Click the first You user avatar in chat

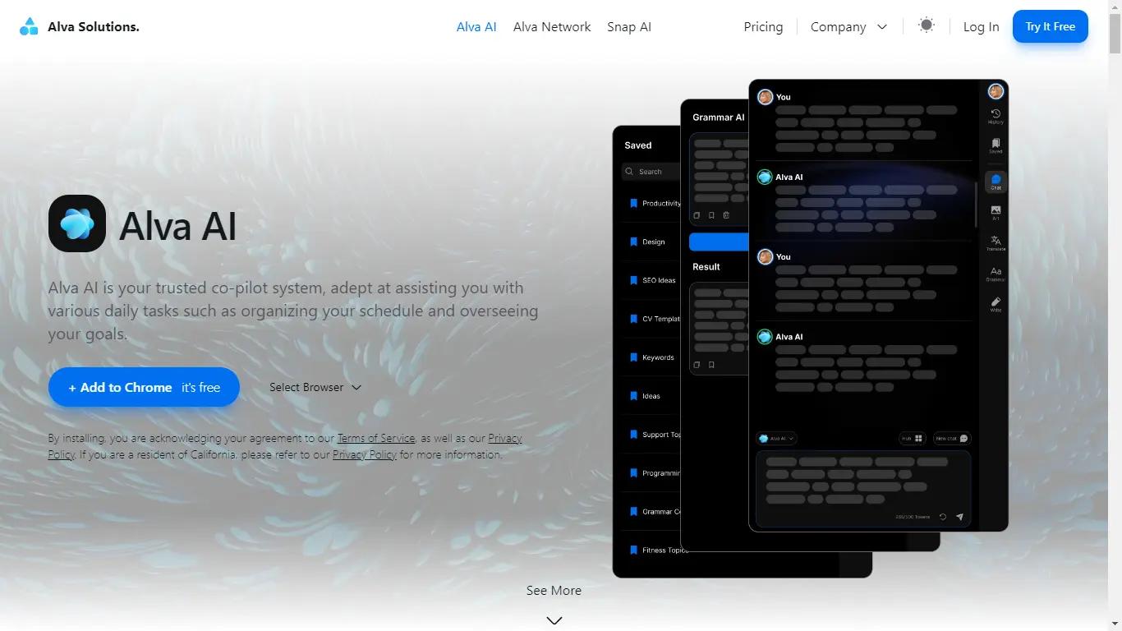pos(765,97)
